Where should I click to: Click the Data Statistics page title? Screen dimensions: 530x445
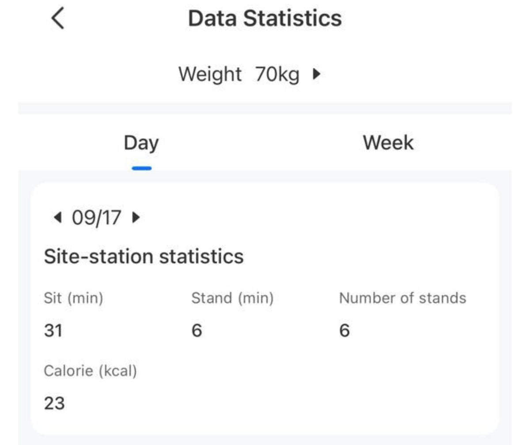click(x=265, y=19)
